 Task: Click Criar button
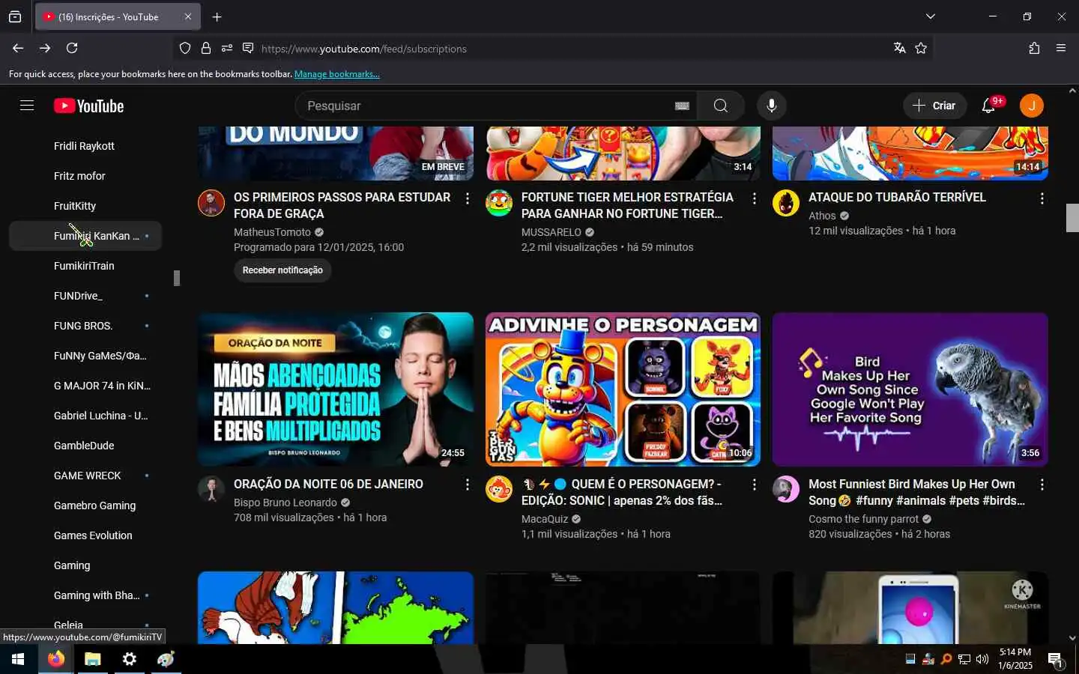tap(934, 106)
